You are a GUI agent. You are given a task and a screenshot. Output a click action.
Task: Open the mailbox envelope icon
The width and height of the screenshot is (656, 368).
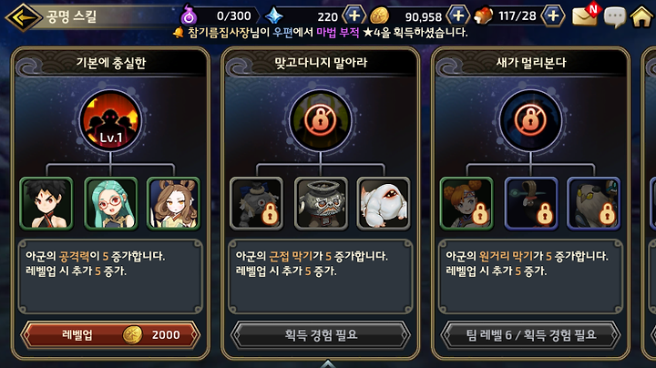(586, 15)
